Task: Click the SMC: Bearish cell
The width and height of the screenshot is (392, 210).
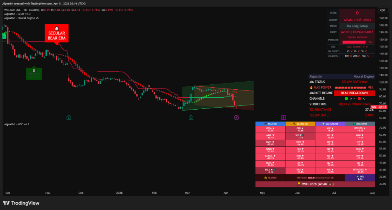Action: pyautogui.click(x=357, y=47)
